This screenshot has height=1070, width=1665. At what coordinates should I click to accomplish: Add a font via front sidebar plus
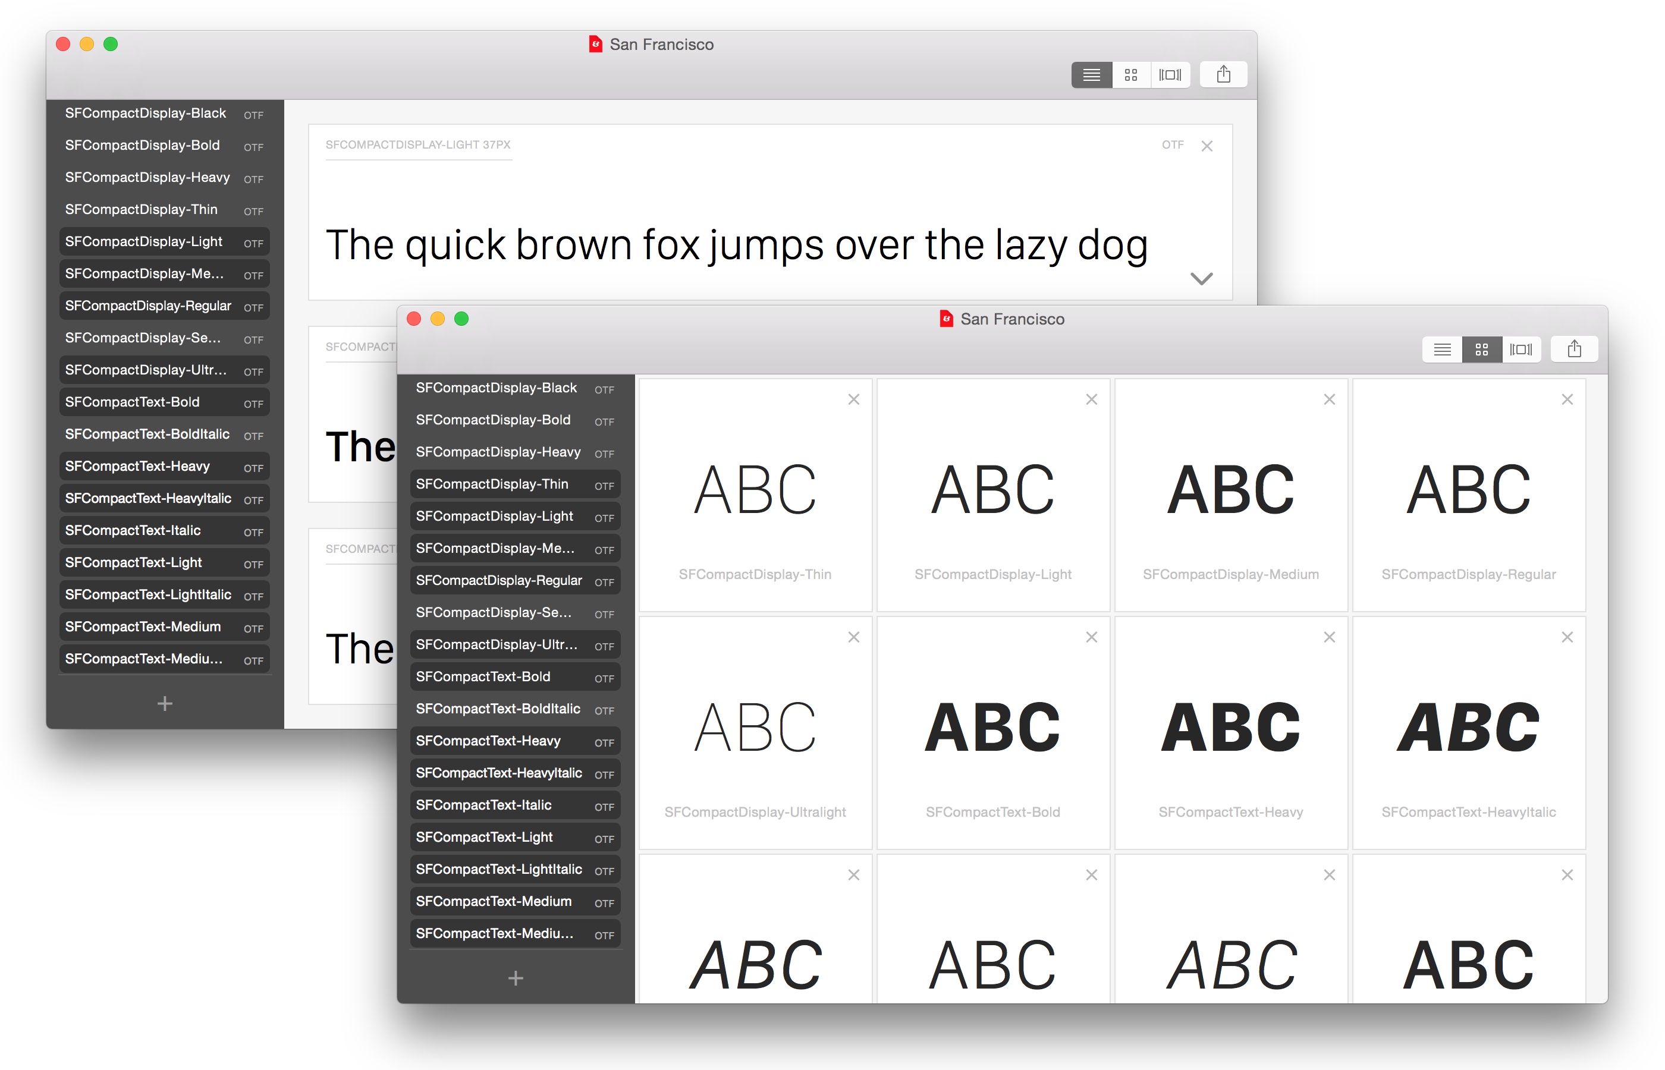pos(515,978)
